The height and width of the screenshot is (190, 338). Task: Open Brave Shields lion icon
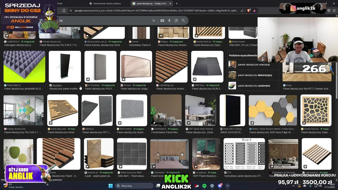[x=249, y=11]
